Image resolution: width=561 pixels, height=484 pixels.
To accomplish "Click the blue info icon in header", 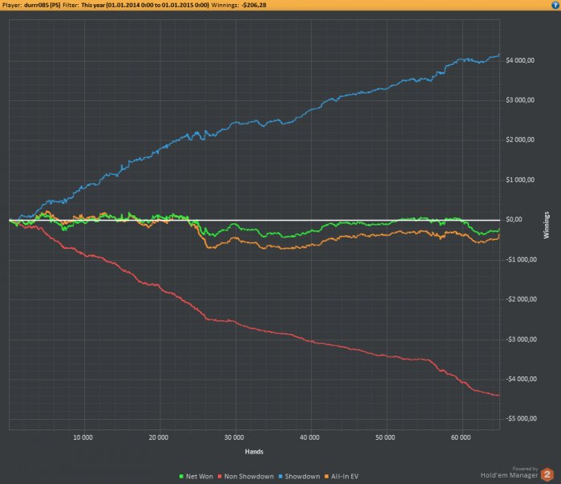I will click(x=555, y=5).
